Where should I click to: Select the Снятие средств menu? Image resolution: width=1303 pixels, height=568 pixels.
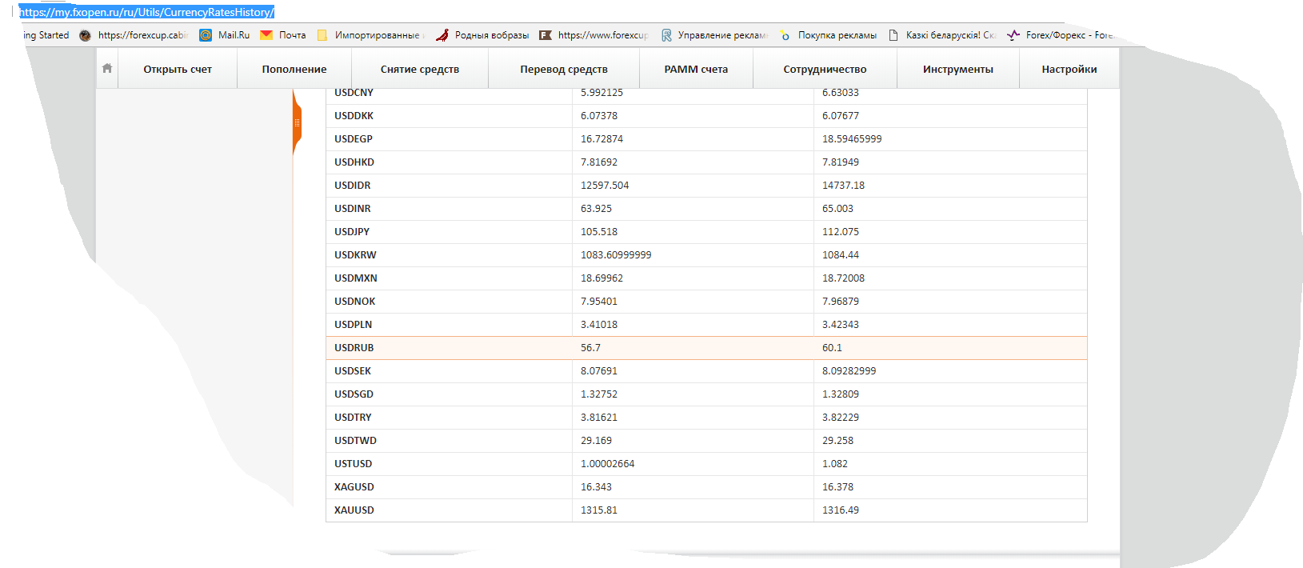pyautogui.click(x=420, y=70)
